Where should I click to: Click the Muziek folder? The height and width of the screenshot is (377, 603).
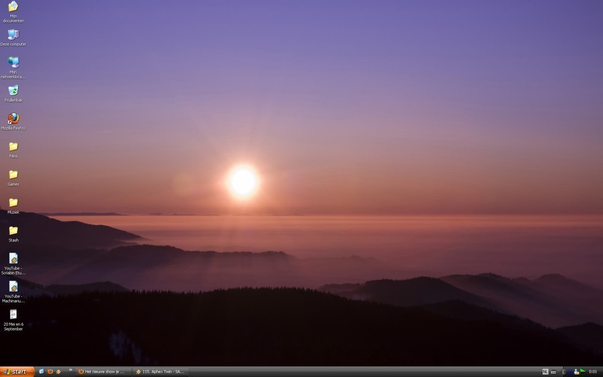point(13,203)
